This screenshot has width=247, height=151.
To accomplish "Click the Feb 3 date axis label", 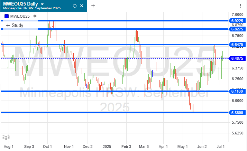I will [x=126, y=147].
